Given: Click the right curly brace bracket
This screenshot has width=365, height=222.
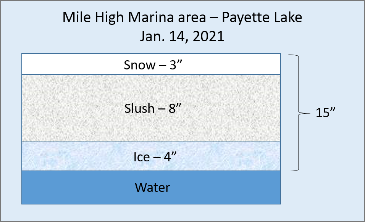Looking at the screenshot, I should pos(299,113).
